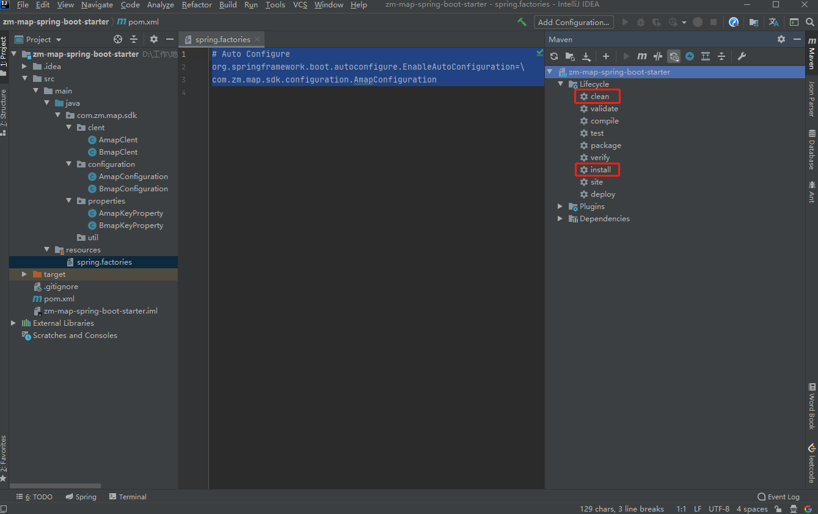The width and height of the screenshot is (818, 514).
Task: Click Collapse All icon in Maven toolbar
Action: [x=721, y=56]
